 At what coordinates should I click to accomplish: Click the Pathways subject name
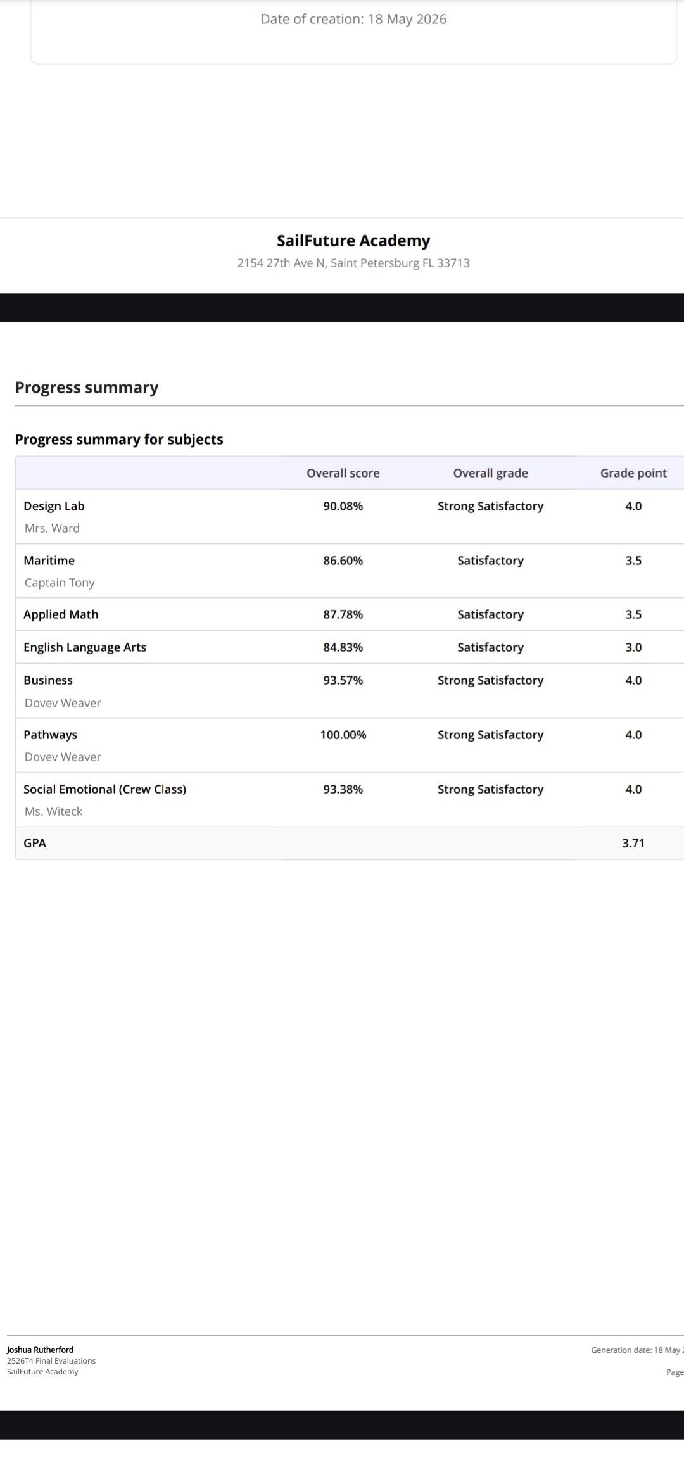50,735
